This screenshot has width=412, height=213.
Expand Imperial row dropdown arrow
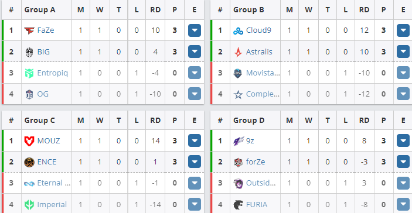(x=195, y=204)
